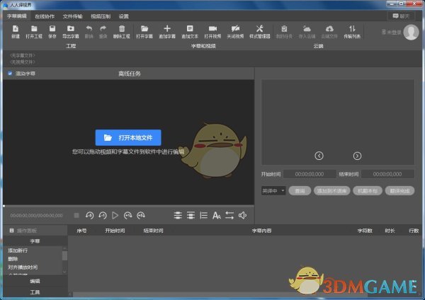Click the 开始时间 start time input field
Image resolution: width=425 pixels, height=300 pixels.
point(309,174)
